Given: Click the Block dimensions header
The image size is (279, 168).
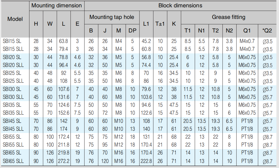Looking at the screenshot, I should point(180,6).
